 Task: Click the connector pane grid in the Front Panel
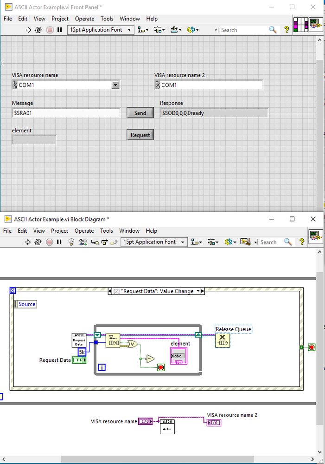coord(301,25)
